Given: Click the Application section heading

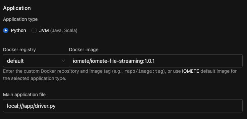Looking at the screenshot, I should pyautogui.click(x=17, y=8).
